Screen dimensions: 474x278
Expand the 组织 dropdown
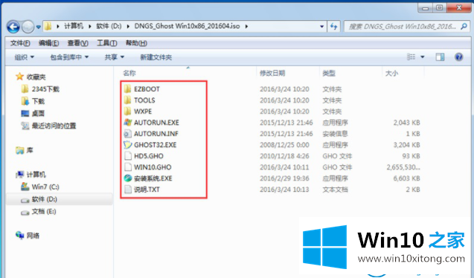(x=24, y=57)
